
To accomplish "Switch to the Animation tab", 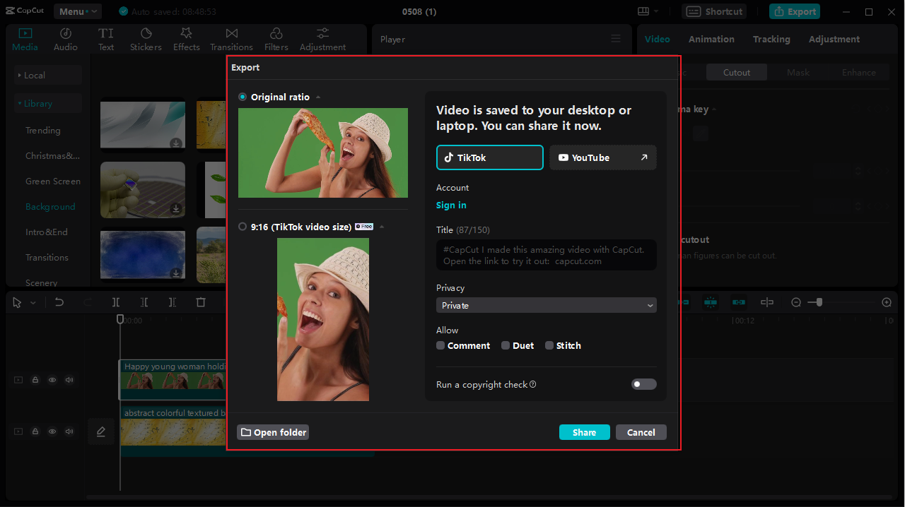I will pyautogui.click(x=711, y=39).
